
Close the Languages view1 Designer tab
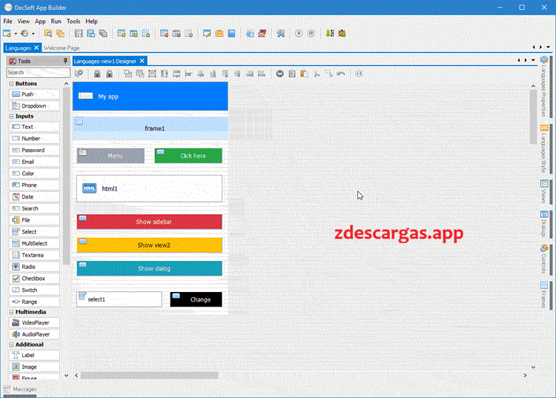click(x=142, y=61)
